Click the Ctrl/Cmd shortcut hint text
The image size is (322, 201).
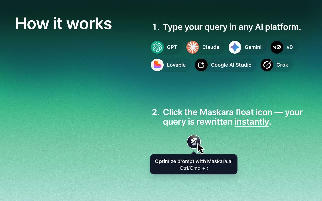pos(194,168)
